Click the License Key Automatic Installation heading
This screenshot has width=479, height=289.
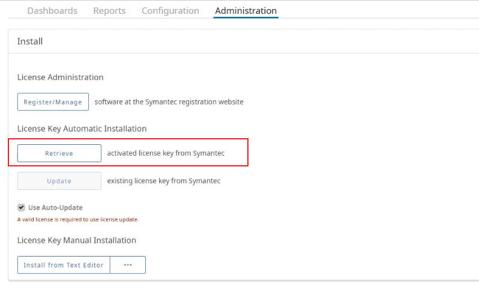(x=82, y=129)
